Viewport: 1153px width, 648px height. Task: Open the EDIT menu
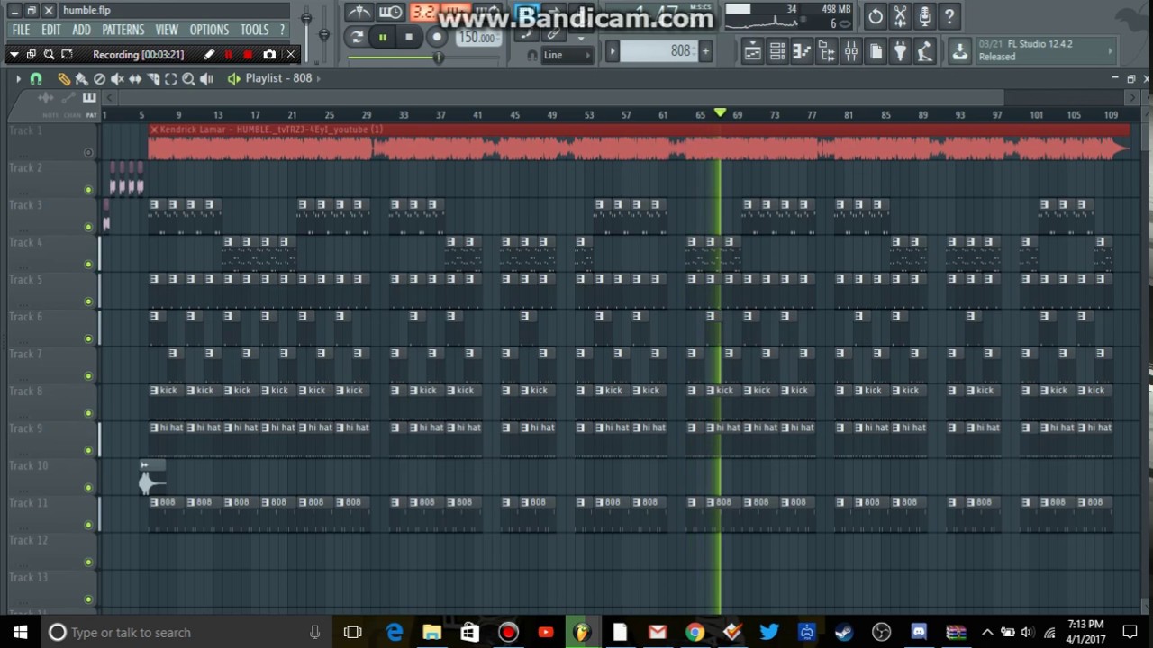click(x=51, y=30)
